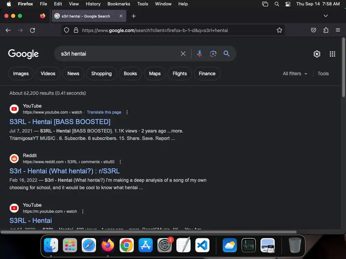Filter results by News
This screenshot has width=346, height=259.
(x=73, y=74)
